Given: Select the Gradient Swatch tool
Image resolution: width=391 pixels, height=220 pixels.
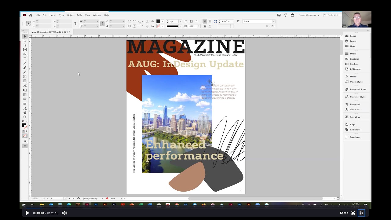Looking at the screenshot, I should point(25,95).
